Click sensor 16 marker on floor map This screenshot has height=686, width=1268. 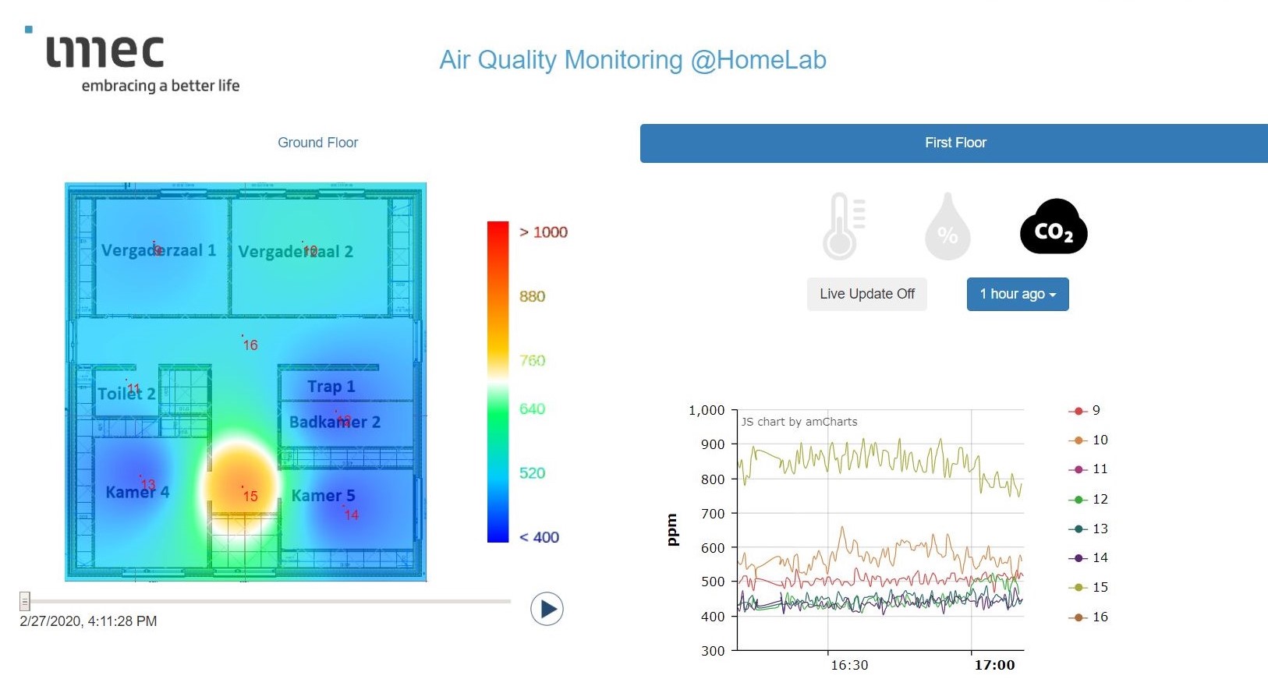click(250, 344)
